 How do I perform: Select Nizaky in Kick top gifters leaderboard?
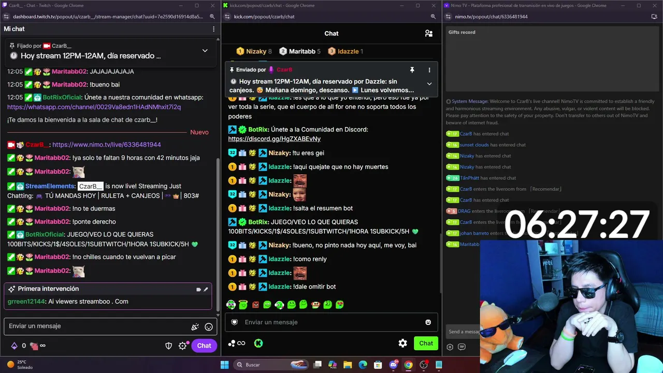click(x=254, y=51)
